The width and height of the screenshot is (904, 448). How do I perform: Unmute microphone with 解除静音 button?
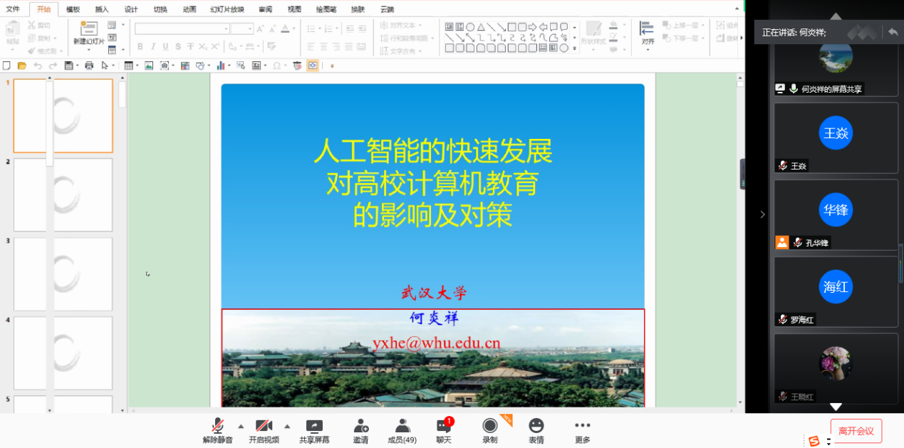point(217,431)
